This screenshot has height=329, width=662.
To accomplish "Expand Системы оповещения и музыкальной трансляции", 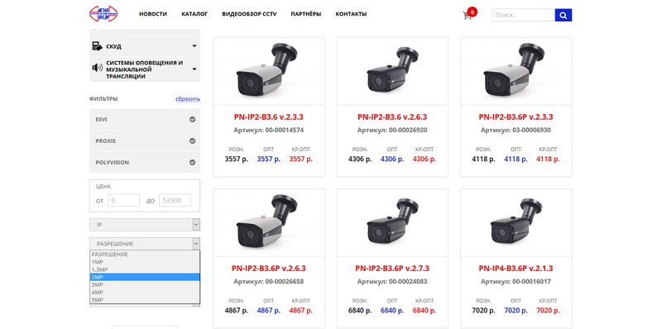I will tap(194, 69).
